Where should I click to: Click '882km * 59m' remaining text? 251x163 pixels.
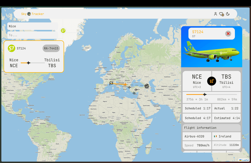pyautogui.click(x=227, y=99)
